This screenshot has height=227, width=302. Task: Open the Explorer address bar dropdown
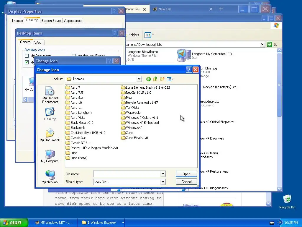(262, 44)
